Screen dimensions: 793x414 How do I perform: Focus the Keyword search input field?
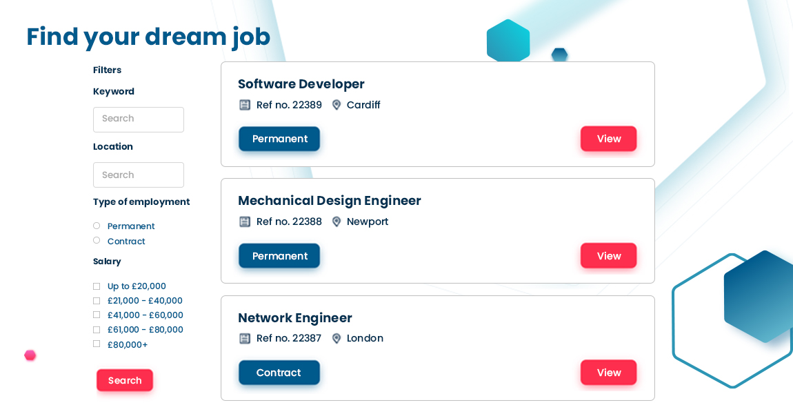click(139, 119)
